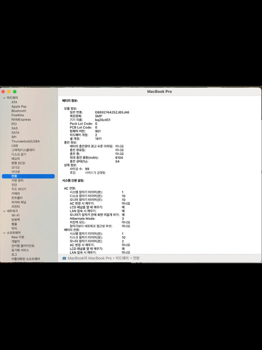Click the cell revision value 1811
The image size is (262, 350).
tap(98, 139)
